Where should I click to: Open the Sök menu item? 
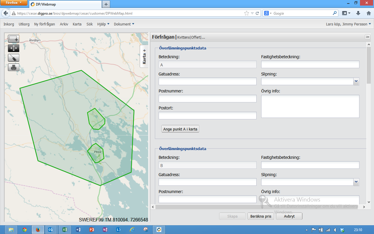(89, 24)
